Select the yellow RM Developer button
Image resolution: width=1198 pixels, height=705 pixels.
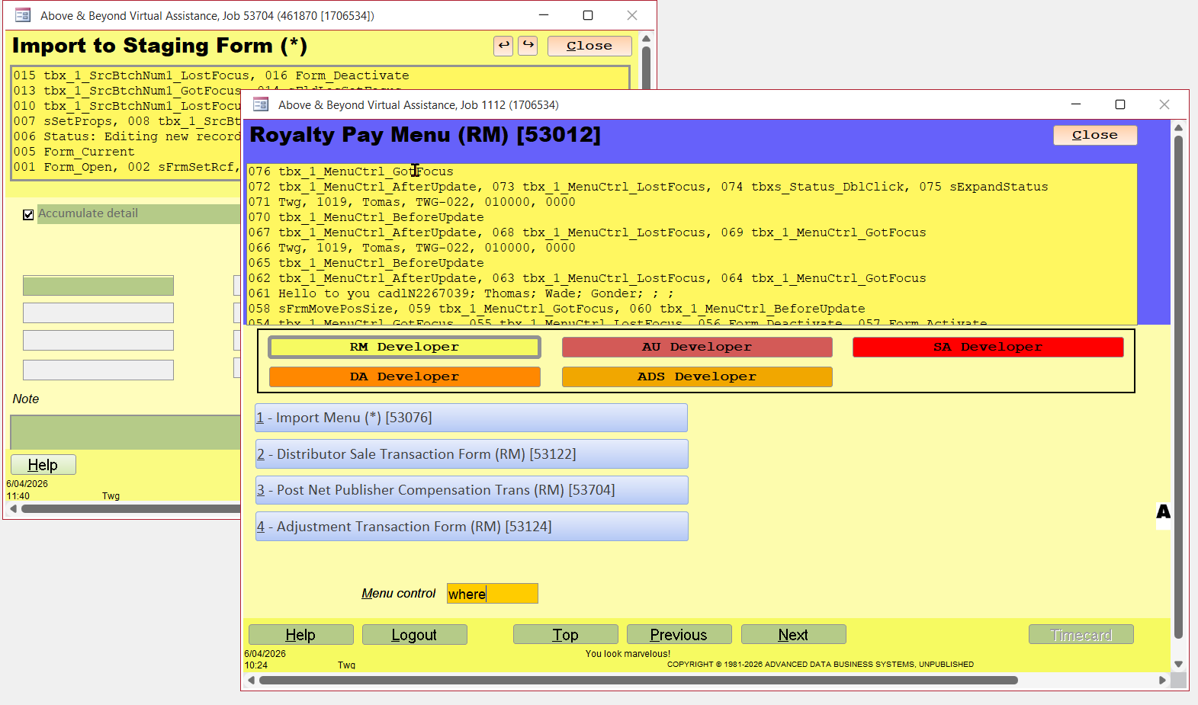(x=404, y=348)
